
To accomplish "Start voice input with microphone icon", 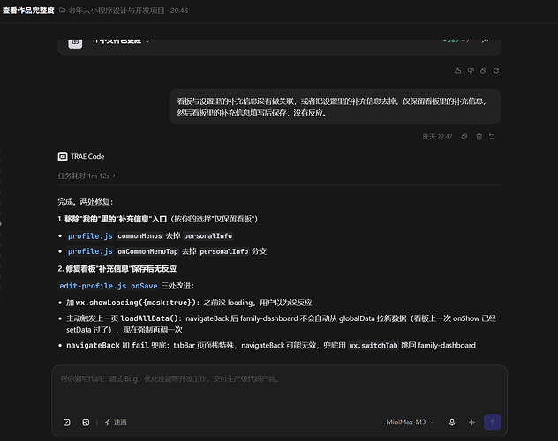I will click(452, 422).
